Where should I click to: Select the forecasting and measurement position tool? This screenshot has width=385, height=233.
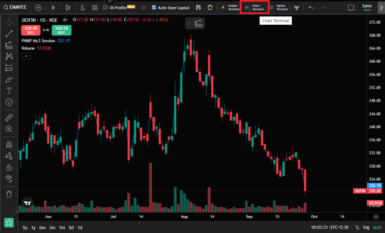pos(9,68)
